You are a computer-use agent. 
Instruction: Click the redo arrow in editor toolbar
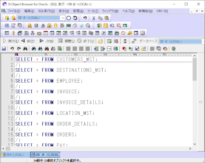pyautogui.click(x=19, y=49)
